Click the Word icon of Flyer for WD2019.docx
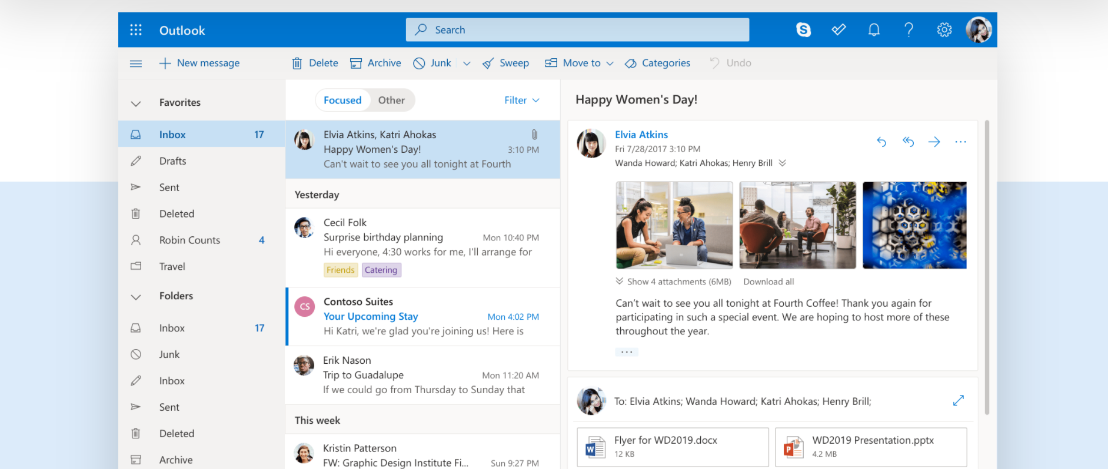The width and height of the screenshot is (1108, 469). pos(595,447)
